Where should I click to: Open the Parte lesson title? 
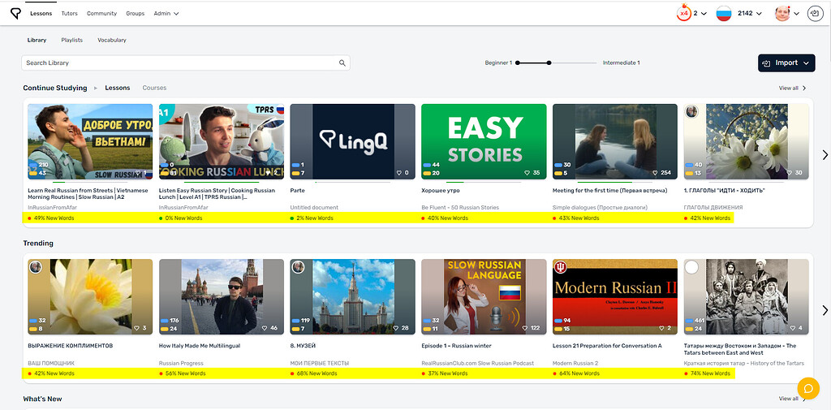tap(297, 190)
